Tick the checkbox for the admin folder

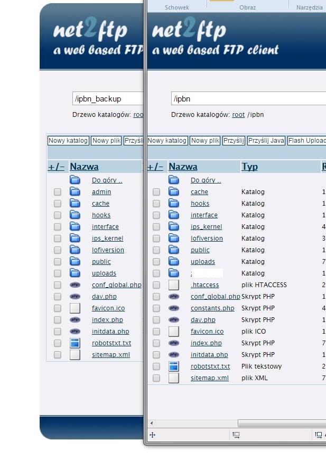pos(58,192)
